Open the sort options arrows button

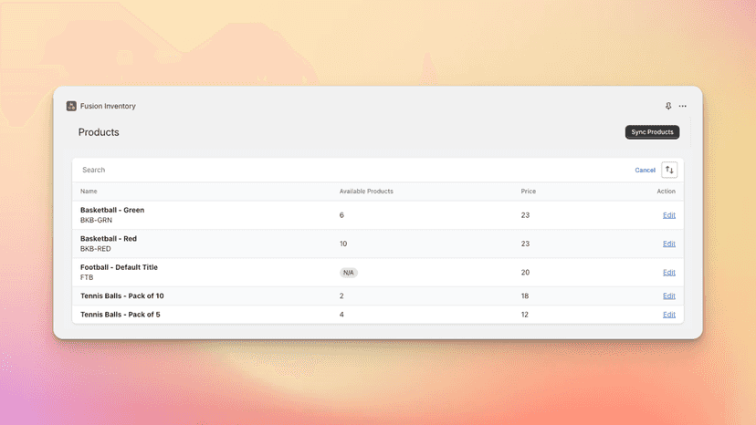669,170
